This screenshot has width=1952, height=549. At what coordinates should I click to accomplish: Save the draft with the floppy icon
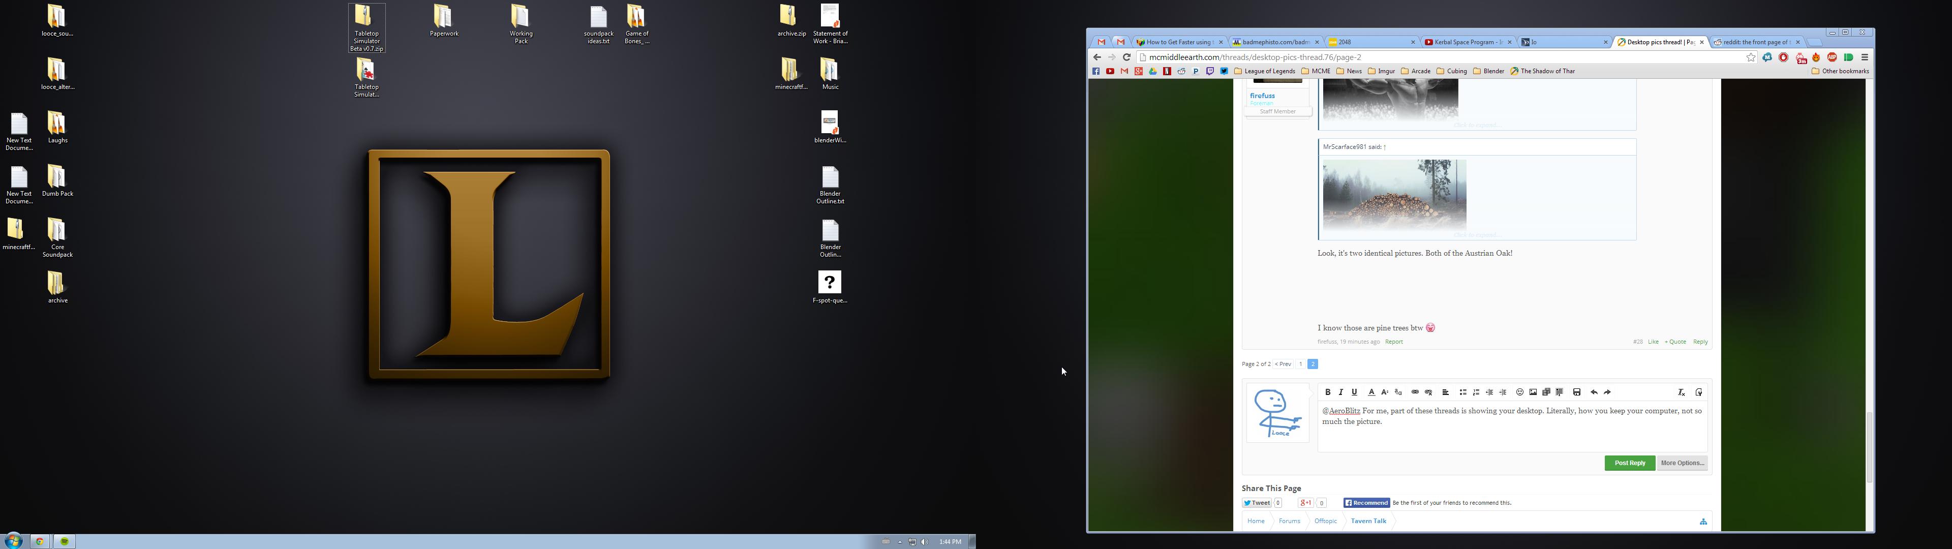pyautogui.click(x=1577, y=392)
